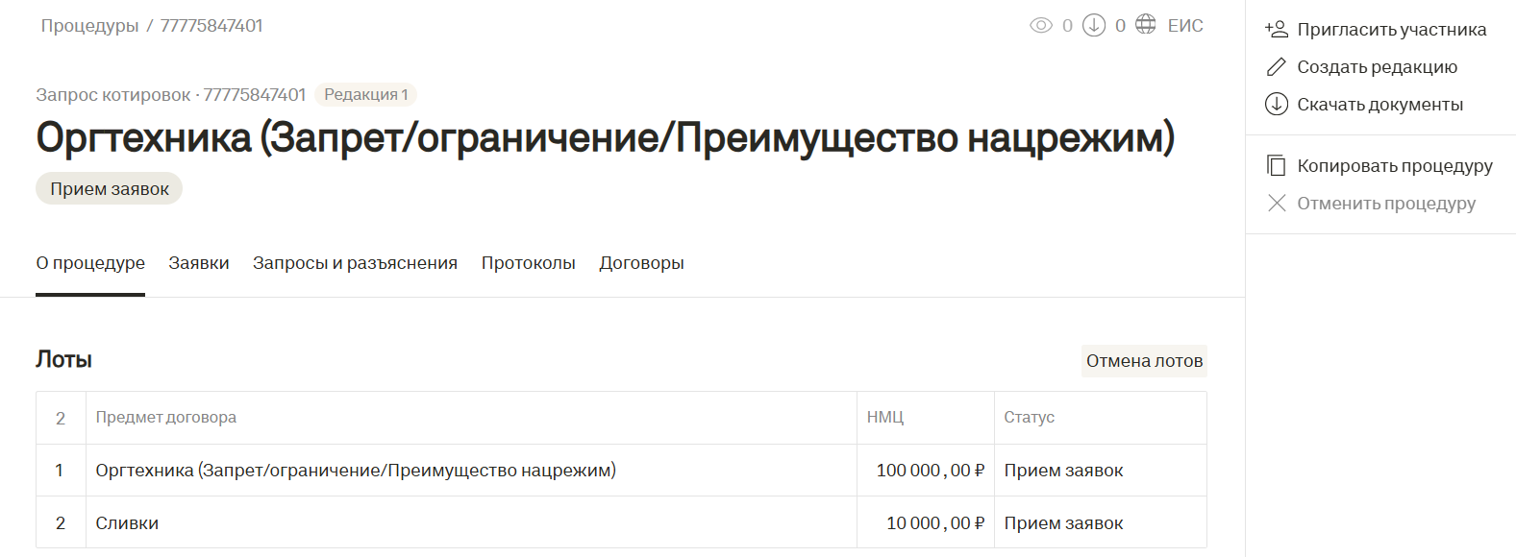Image resolution: width=1516 pixels, height=557 pixels.
Task: Click the ЕИС globe icon
Action: pyautogui.click(x=1146, y=25)
